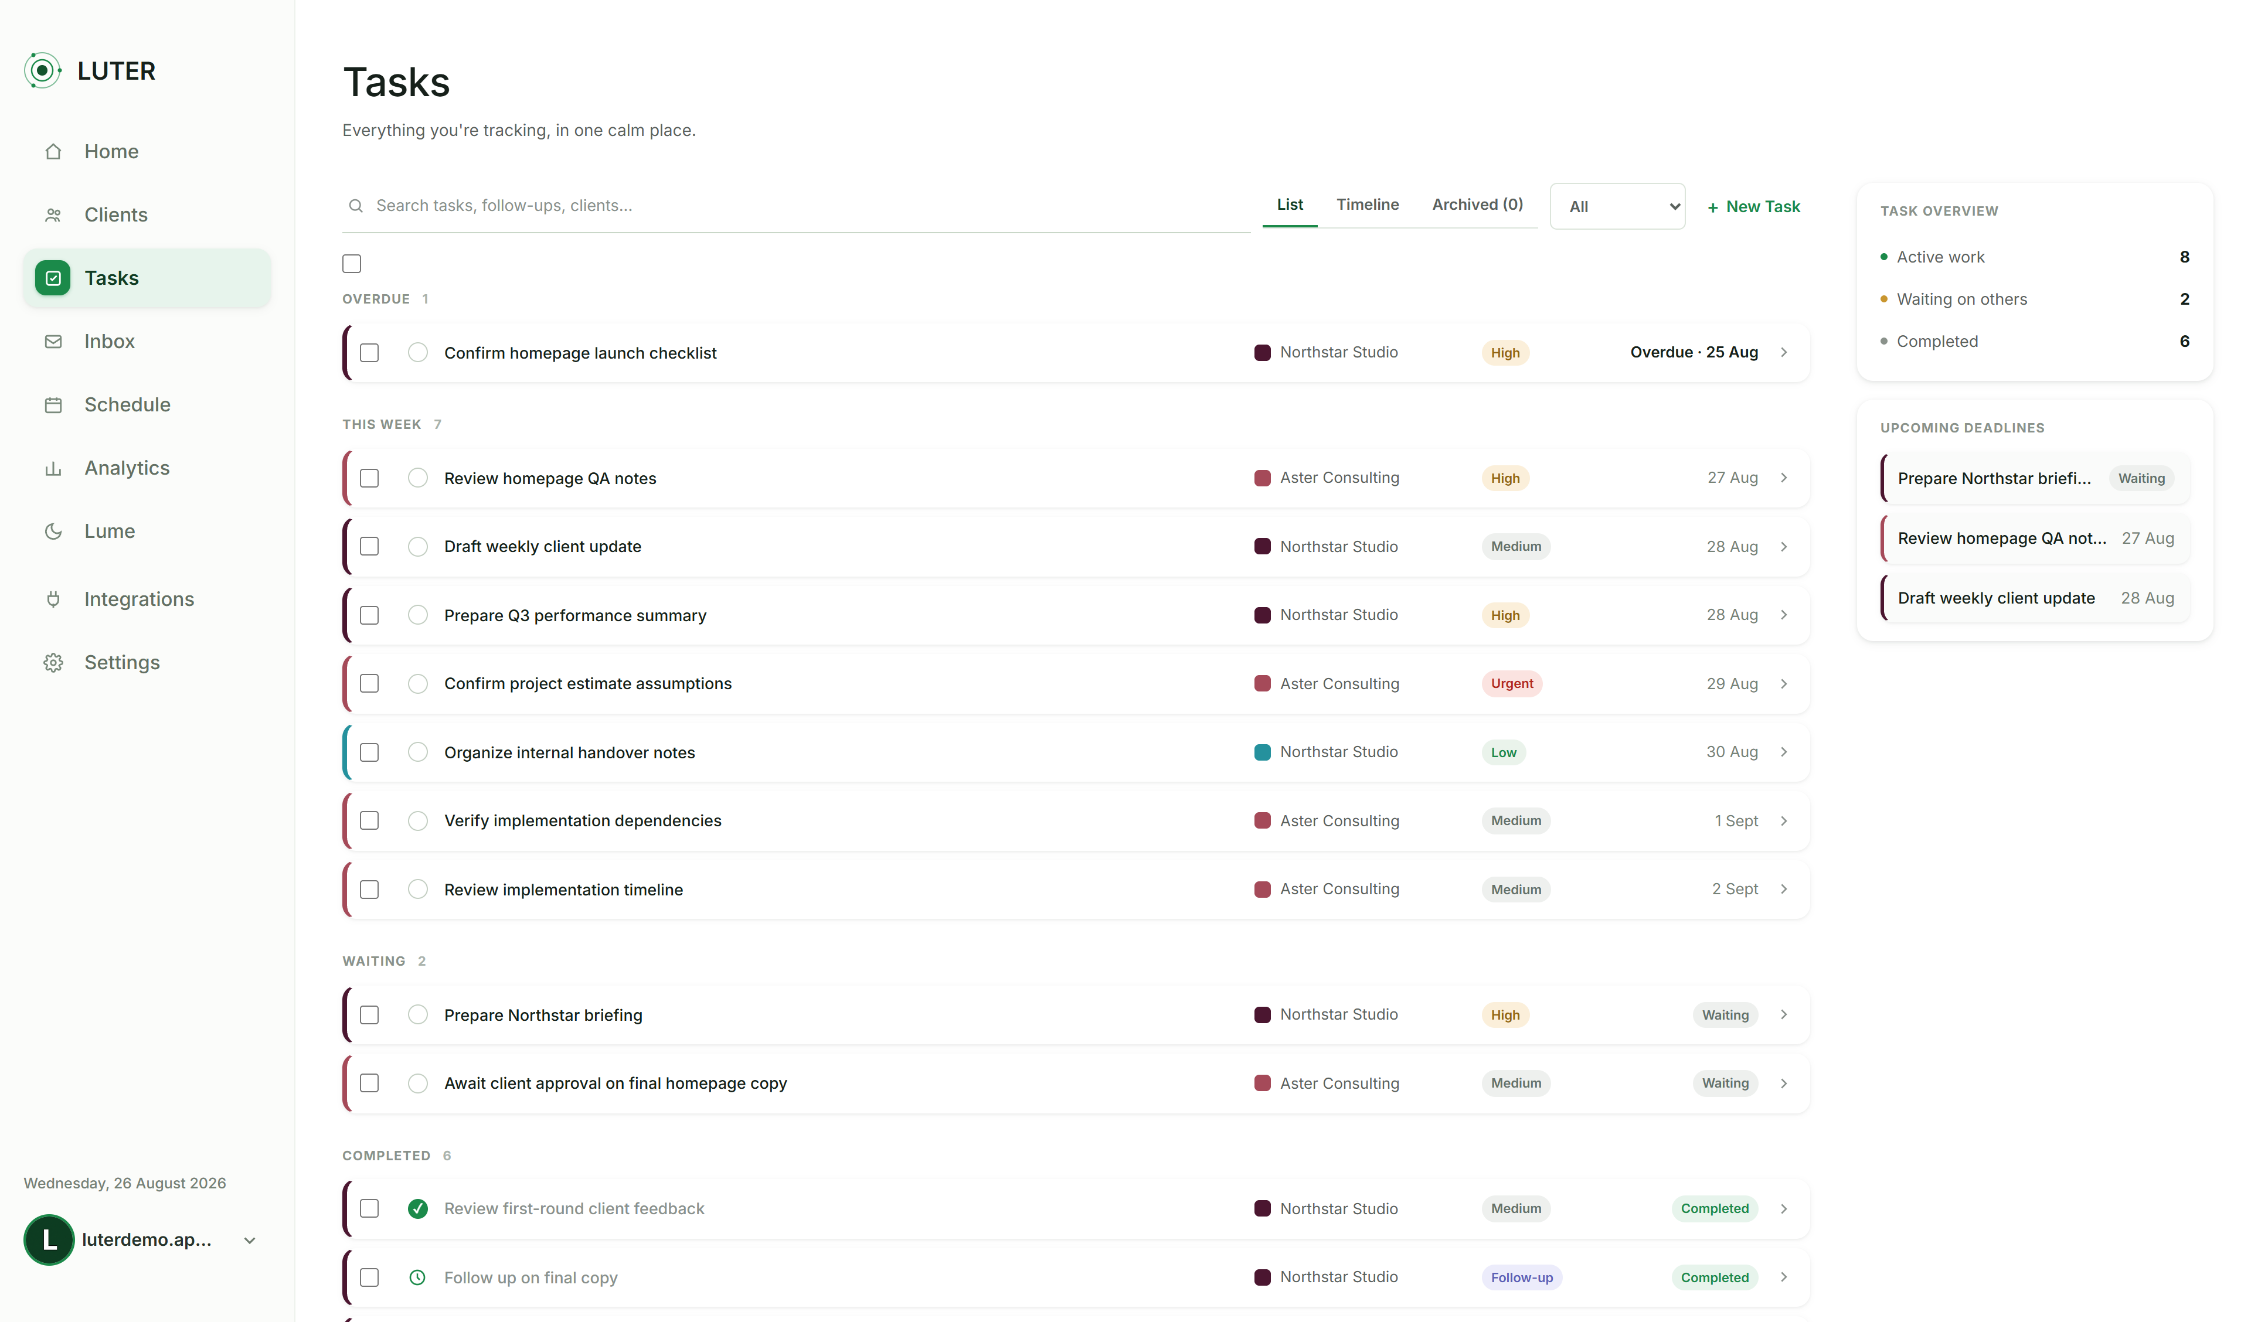The height and width of the screenshot is (1322, 2251).
Task: Mark Review implementation timeline complete via circle
Action: [x=417, y=890]
